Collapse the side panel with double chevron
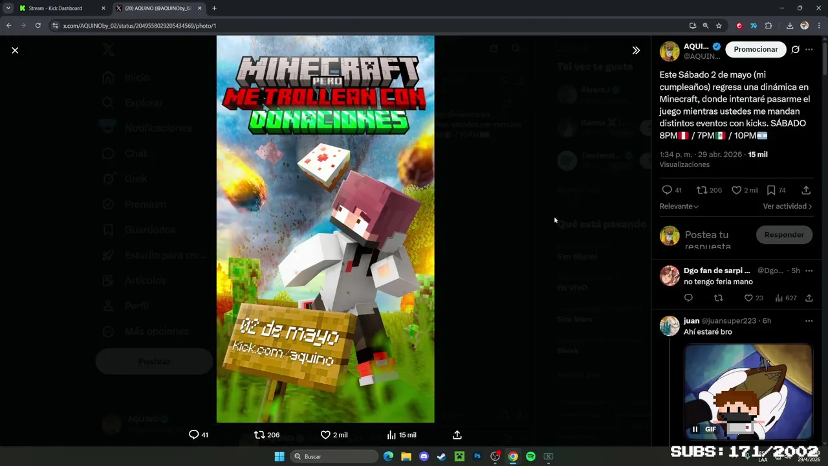The width and height of the screenshot is (828, 466). [x=636, y=50]
